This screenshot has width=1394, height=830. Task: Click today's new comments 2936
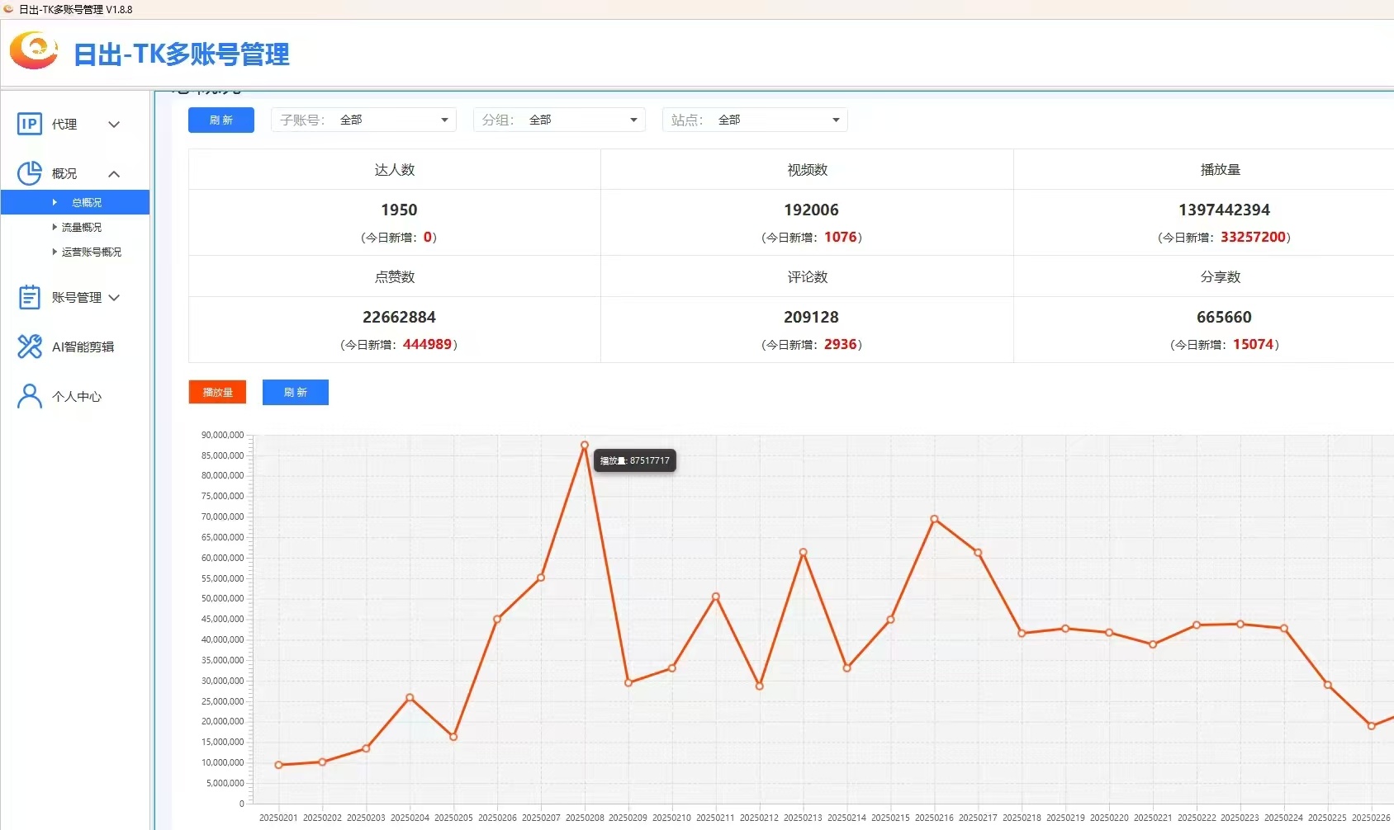840,344
